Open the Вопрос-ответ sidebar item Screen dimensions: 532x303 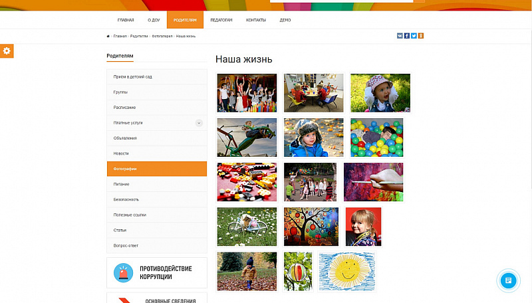pos(157,245)
